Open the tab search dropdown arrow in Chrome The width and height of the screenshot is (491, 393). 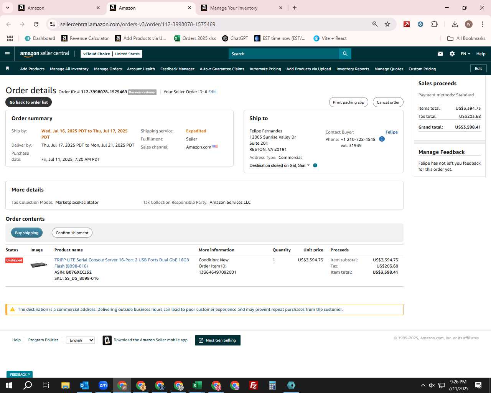[x=8, y=8]
